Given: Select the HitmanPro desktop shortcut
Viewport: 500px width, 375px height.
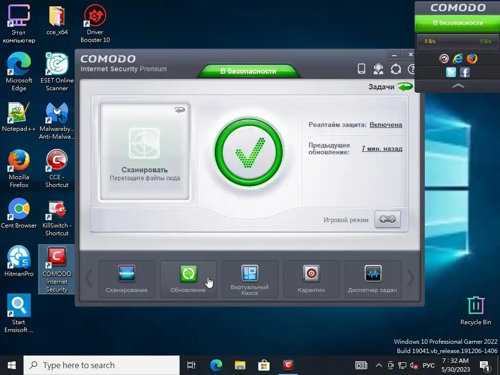Looking at the screenshot, I should coord(19,262).
